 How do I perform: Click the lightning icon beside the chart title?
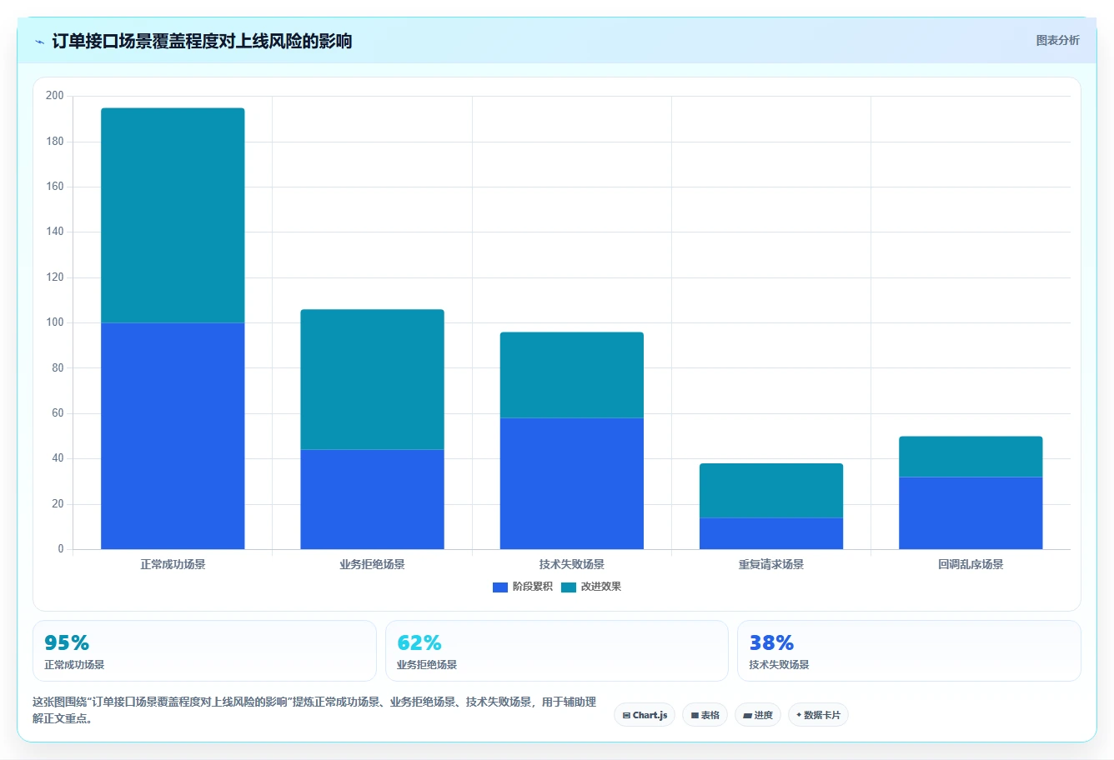tap(39, 42)
